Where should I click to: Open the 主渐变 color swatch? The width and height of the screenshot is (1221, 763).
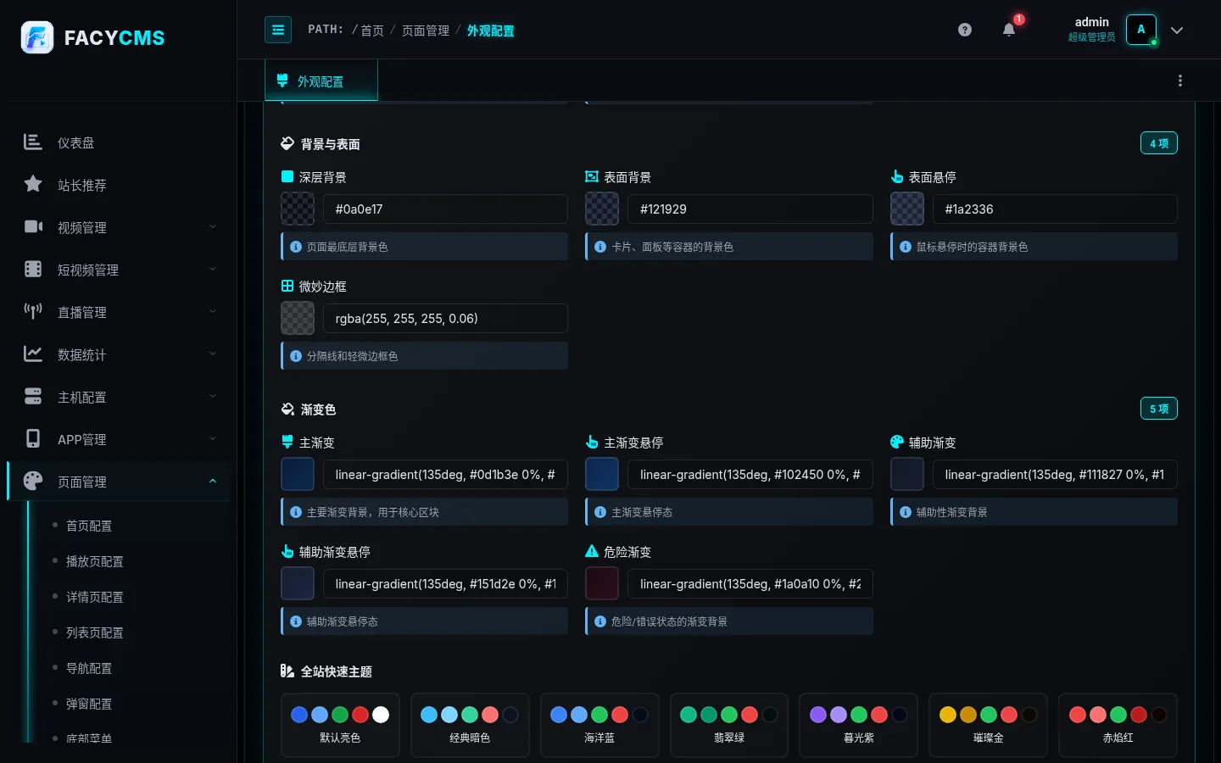pyautogui.click(x=298, y=474)
